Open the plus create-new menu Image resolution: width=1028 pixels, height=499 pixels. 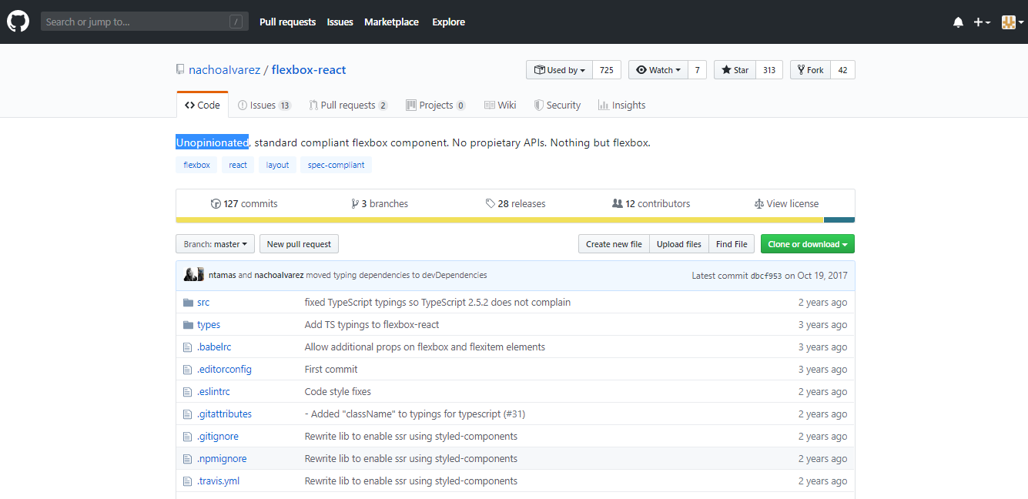tap(982, 22)
